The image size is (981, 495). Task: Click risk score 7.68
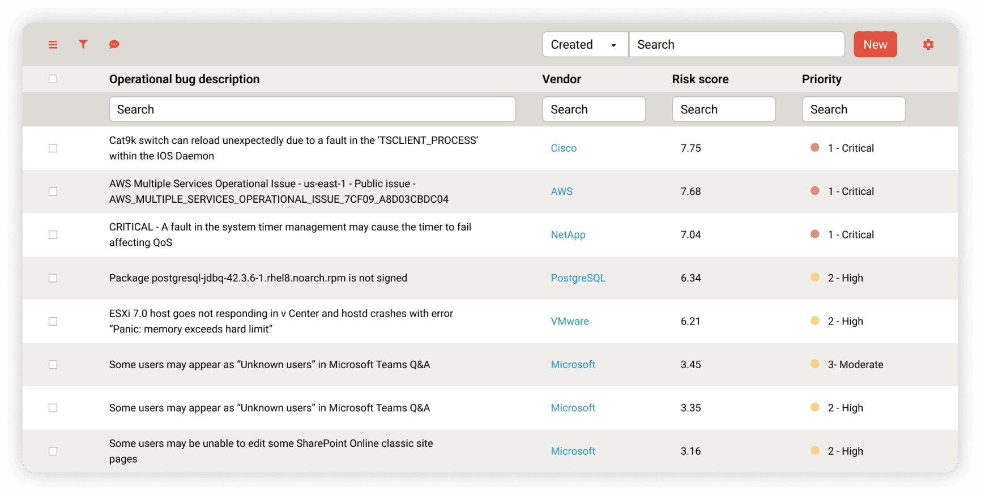(690, 191)
